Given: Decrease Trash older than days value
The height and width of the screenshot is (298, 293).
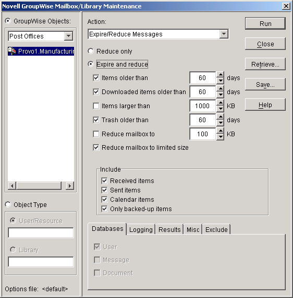Looking at the screenshot, I should [x=220, y=123].
